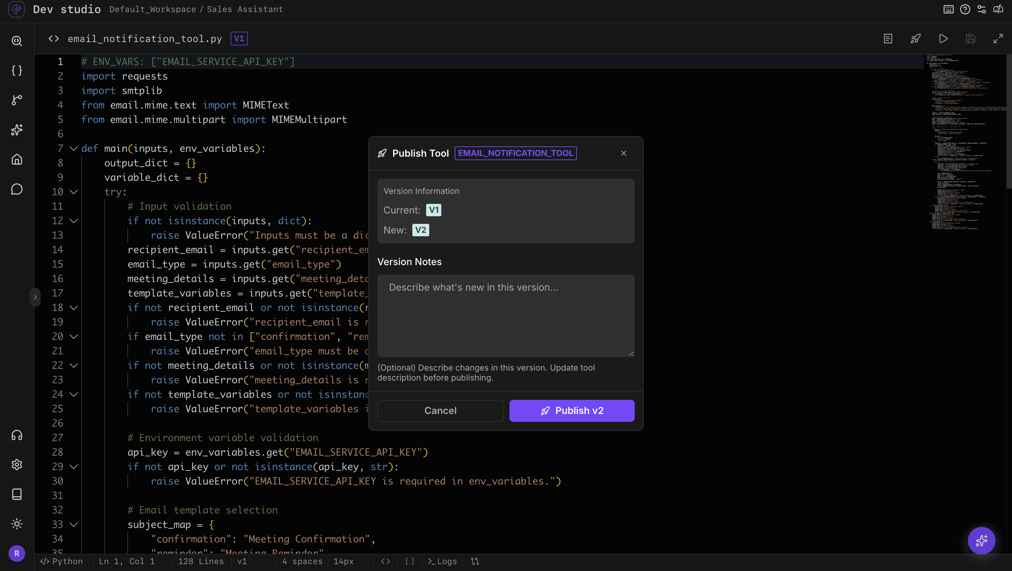
Task: Open the AI sparkles sidebar panel
Action: point(17,130)
